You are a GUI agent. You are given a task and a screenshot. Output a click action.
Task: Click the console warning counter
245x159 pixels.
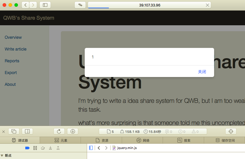[x=195, y=131]
